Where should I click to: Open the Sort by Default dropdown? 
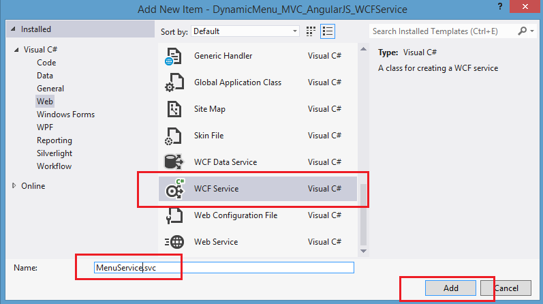[245, 31]
